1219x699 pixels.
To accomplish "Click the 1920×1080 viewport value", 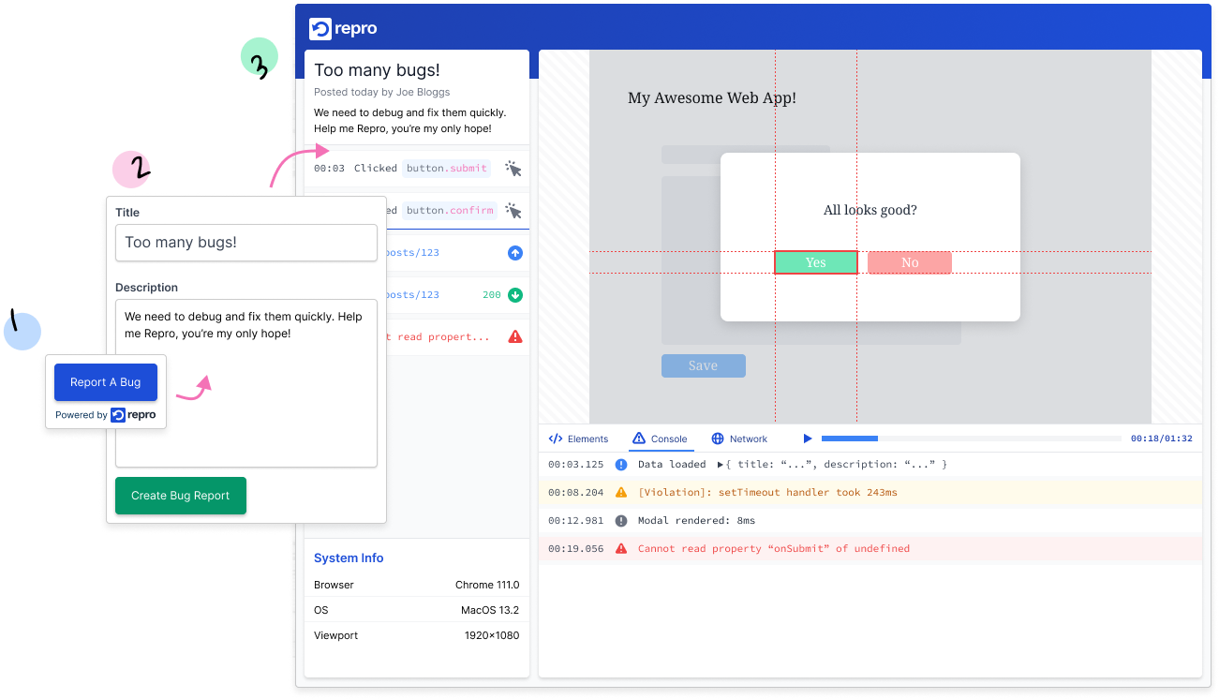I will pyautogui.click(x=492, y=635).
